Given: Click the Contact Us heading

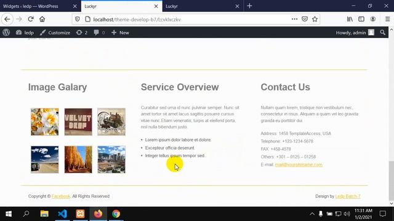Looking at the screenshot, I should pos(285,87).
